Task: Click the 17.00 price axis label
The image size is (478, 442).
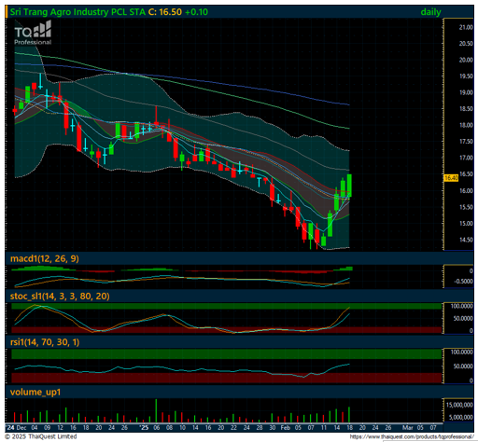Action: (x=466, y=158)
